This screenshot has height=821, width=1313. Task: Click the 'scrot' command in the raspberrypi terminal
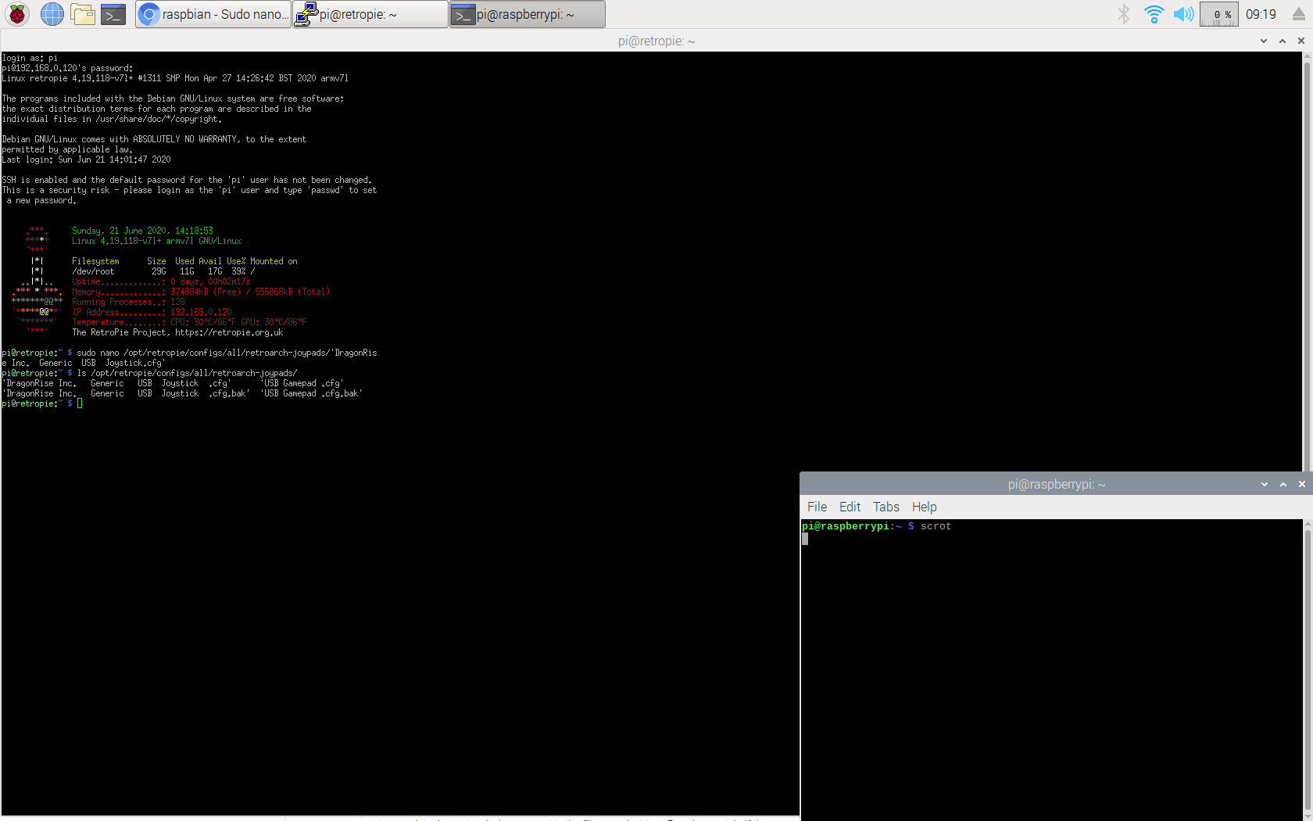pos(936,526)
